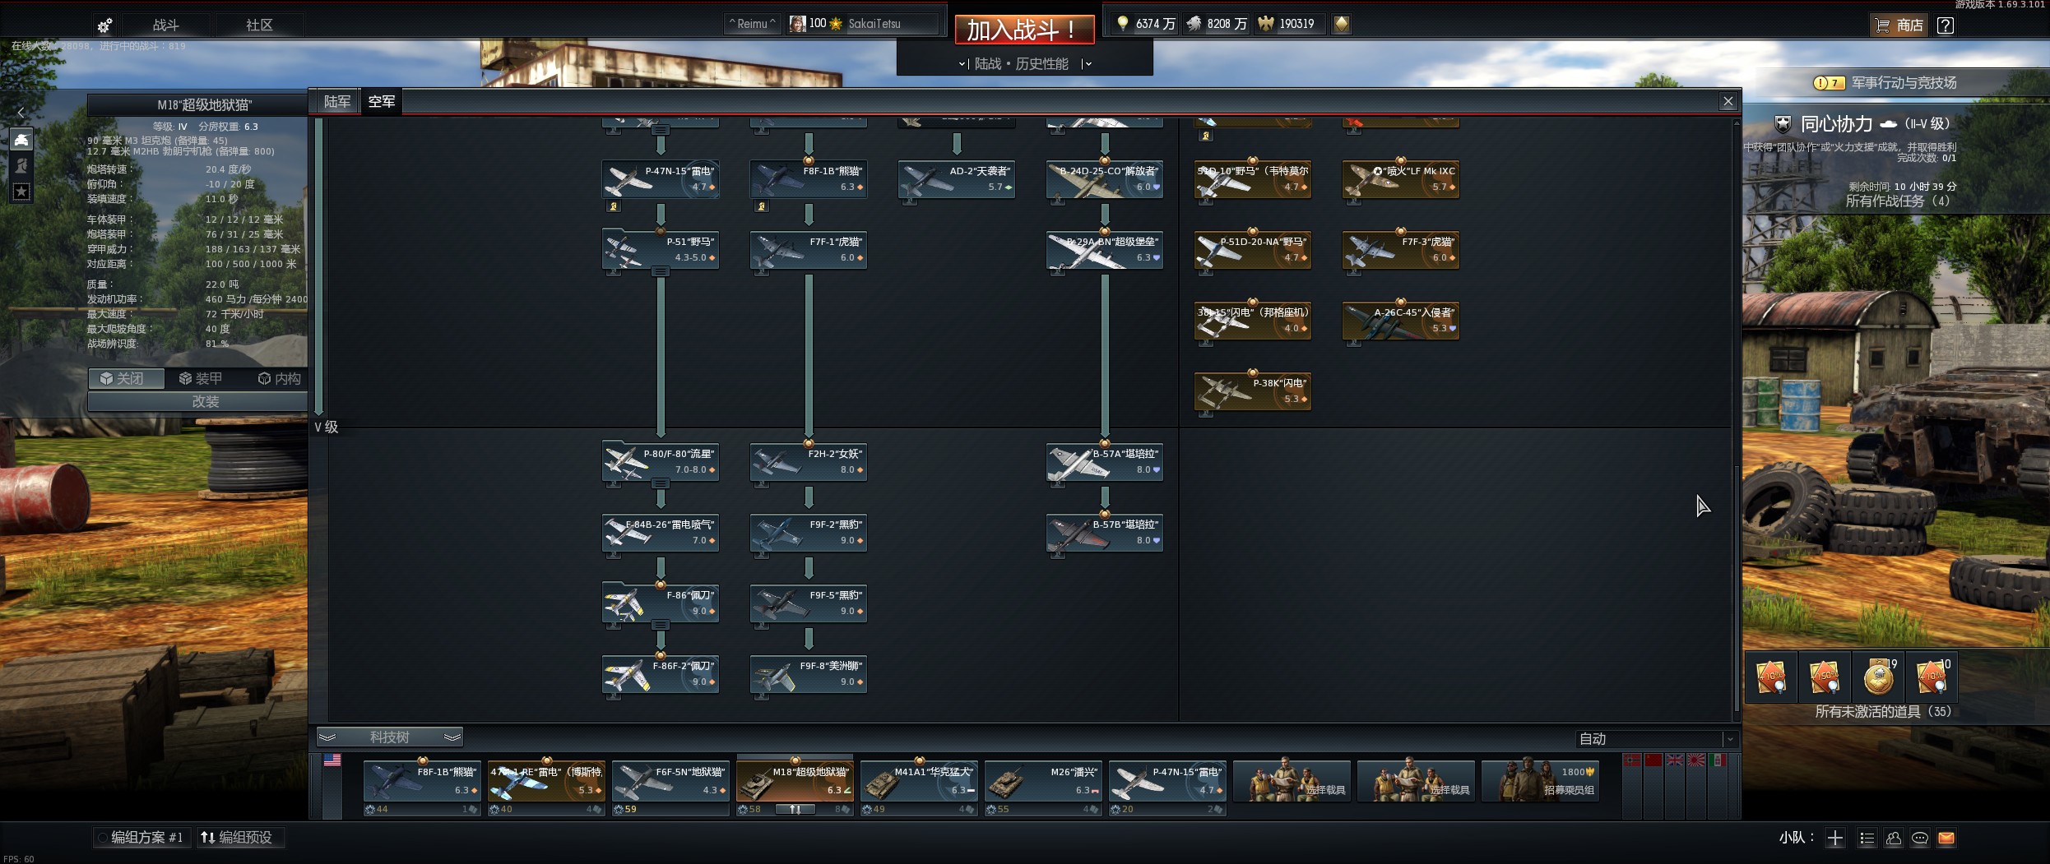Click the golden eagles currency icon
The width and height of the screenshot is (2050, 864).
tap(1265, 24)
